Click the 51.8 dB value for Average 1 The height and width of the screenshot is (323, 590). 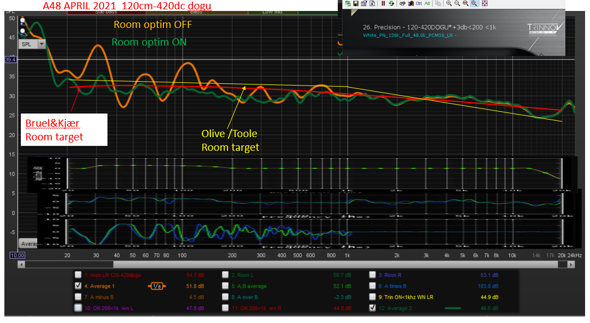pos(195,286)
